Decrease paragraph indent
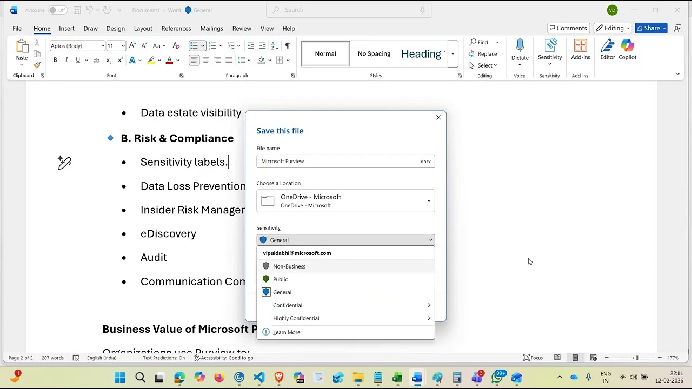Screen dimensions: 692x389 click(250, 46)
